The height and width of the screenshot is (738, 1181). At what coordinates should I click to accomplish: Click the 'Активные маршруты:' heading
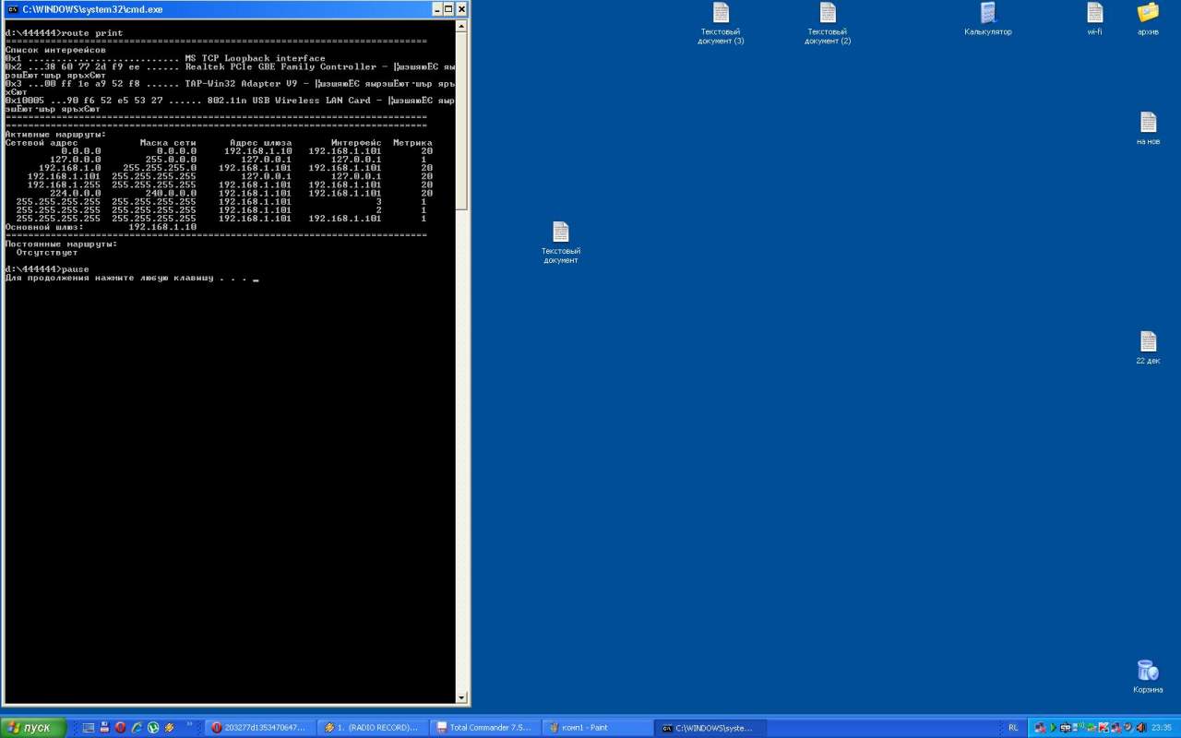(55, 135)
